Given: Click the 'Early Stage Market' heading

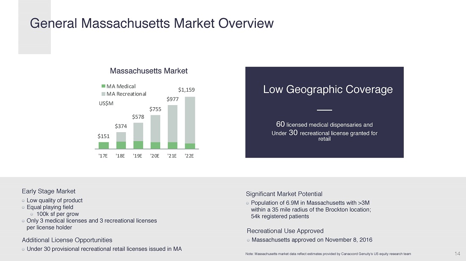Looking at the screenshot, I should click(x=49, y=191).
